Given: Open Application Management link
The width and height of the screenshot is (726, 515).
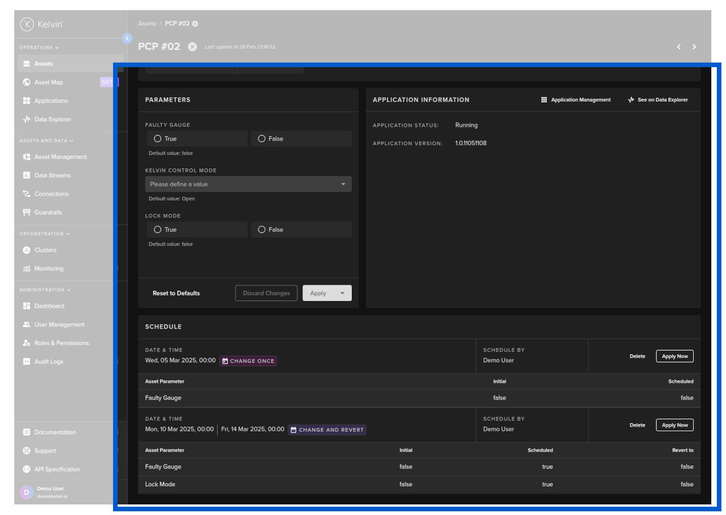Looking at the screenshot, I should (576, 100).
